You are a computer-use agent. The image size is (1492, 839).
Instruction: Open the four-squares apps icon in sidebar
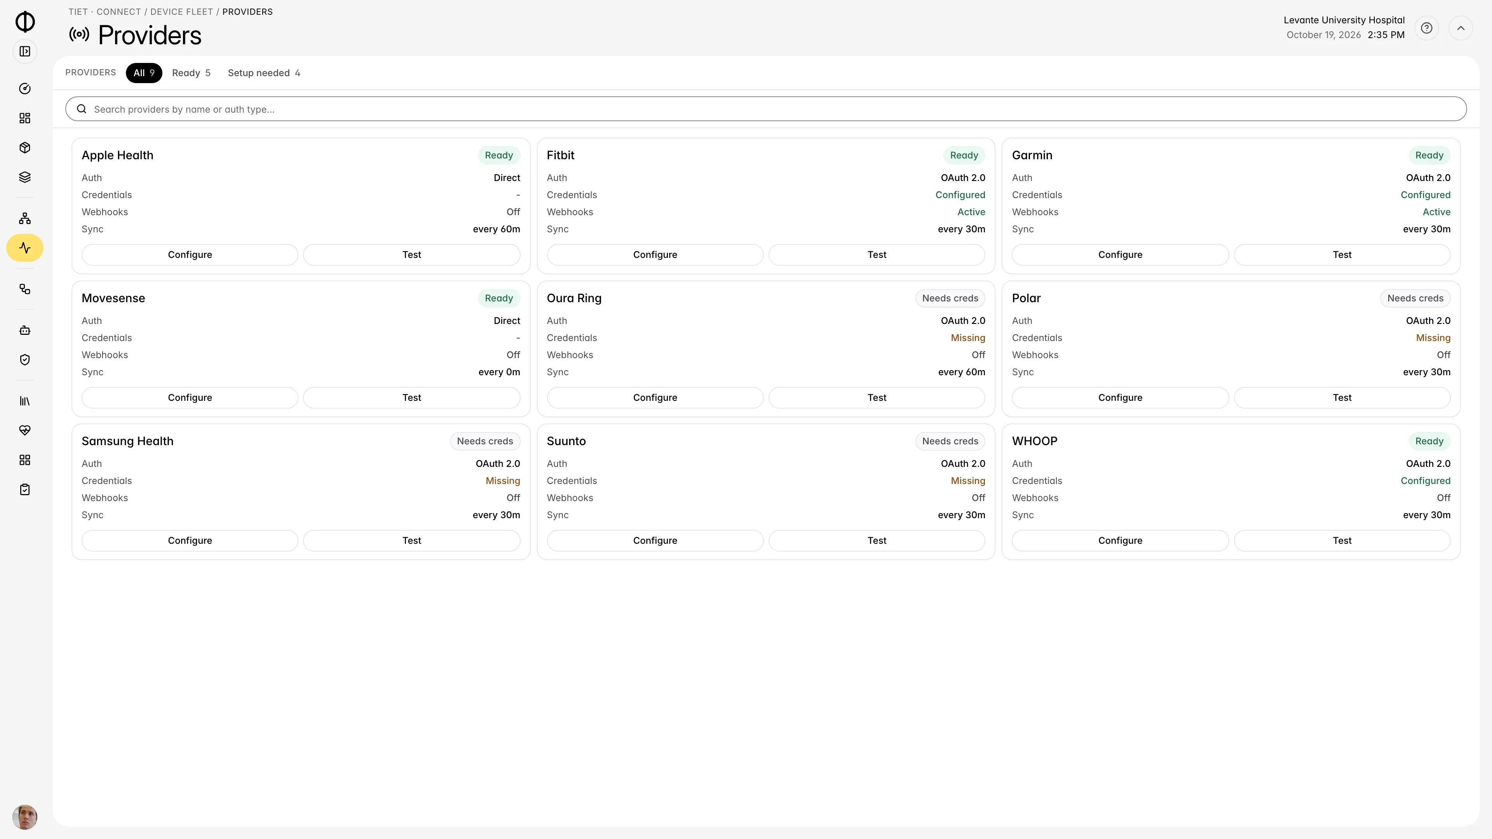tap(25, 460)
